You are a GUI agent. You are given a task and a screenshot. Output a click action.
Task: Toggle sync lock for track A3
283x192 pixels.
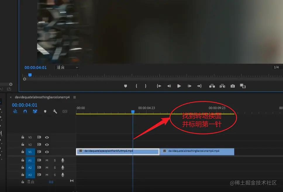(x=39, y=174)
